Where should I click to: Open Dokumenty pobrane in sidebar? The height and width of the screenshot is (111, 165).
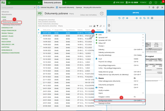10,22
